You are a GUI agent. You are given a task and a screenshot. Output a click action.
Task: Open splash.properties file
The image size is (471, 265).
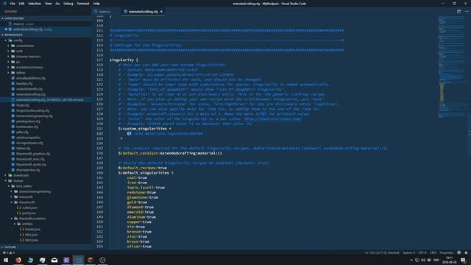click(28, 138)
